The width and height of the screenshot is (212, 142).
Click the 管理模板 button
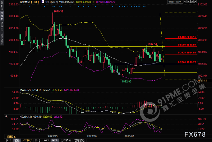click(x=79, y=140)
